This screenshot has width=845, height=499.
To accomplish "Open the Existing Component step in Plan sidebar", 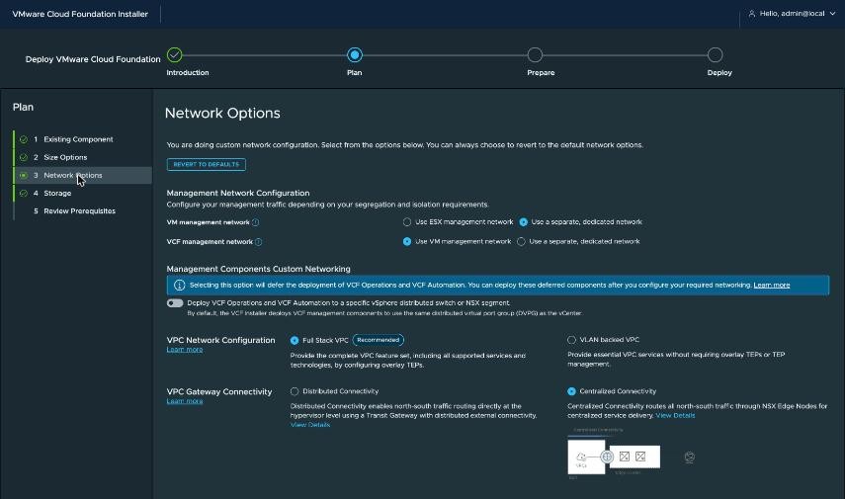I will click(82, 139).
